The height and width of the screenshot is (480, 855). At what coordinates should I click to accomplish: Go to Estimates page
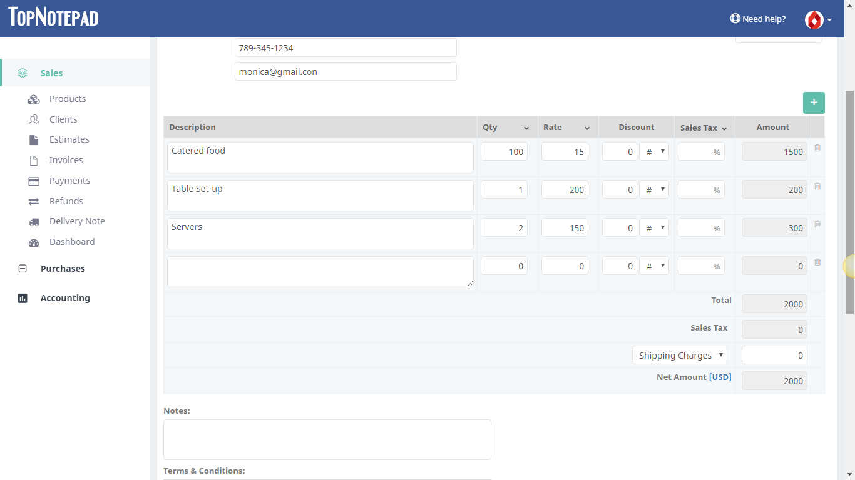point(69,139)
